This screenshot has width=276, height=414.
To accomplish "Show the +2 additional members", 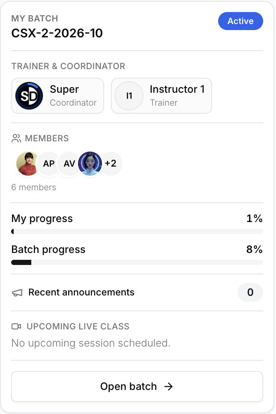I will (x=111, y=164).
